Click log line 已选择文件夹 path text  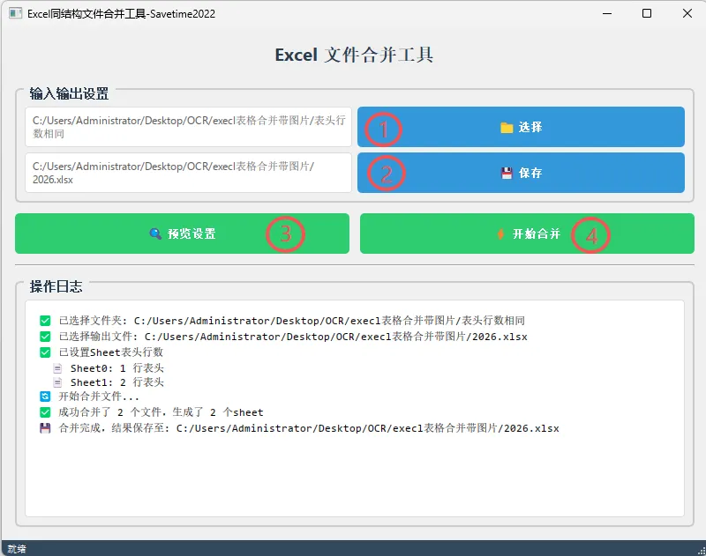(292, 321)
